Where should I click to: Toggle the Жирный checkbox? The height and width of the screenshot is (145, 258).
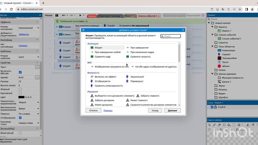click(x=20, y=89)
